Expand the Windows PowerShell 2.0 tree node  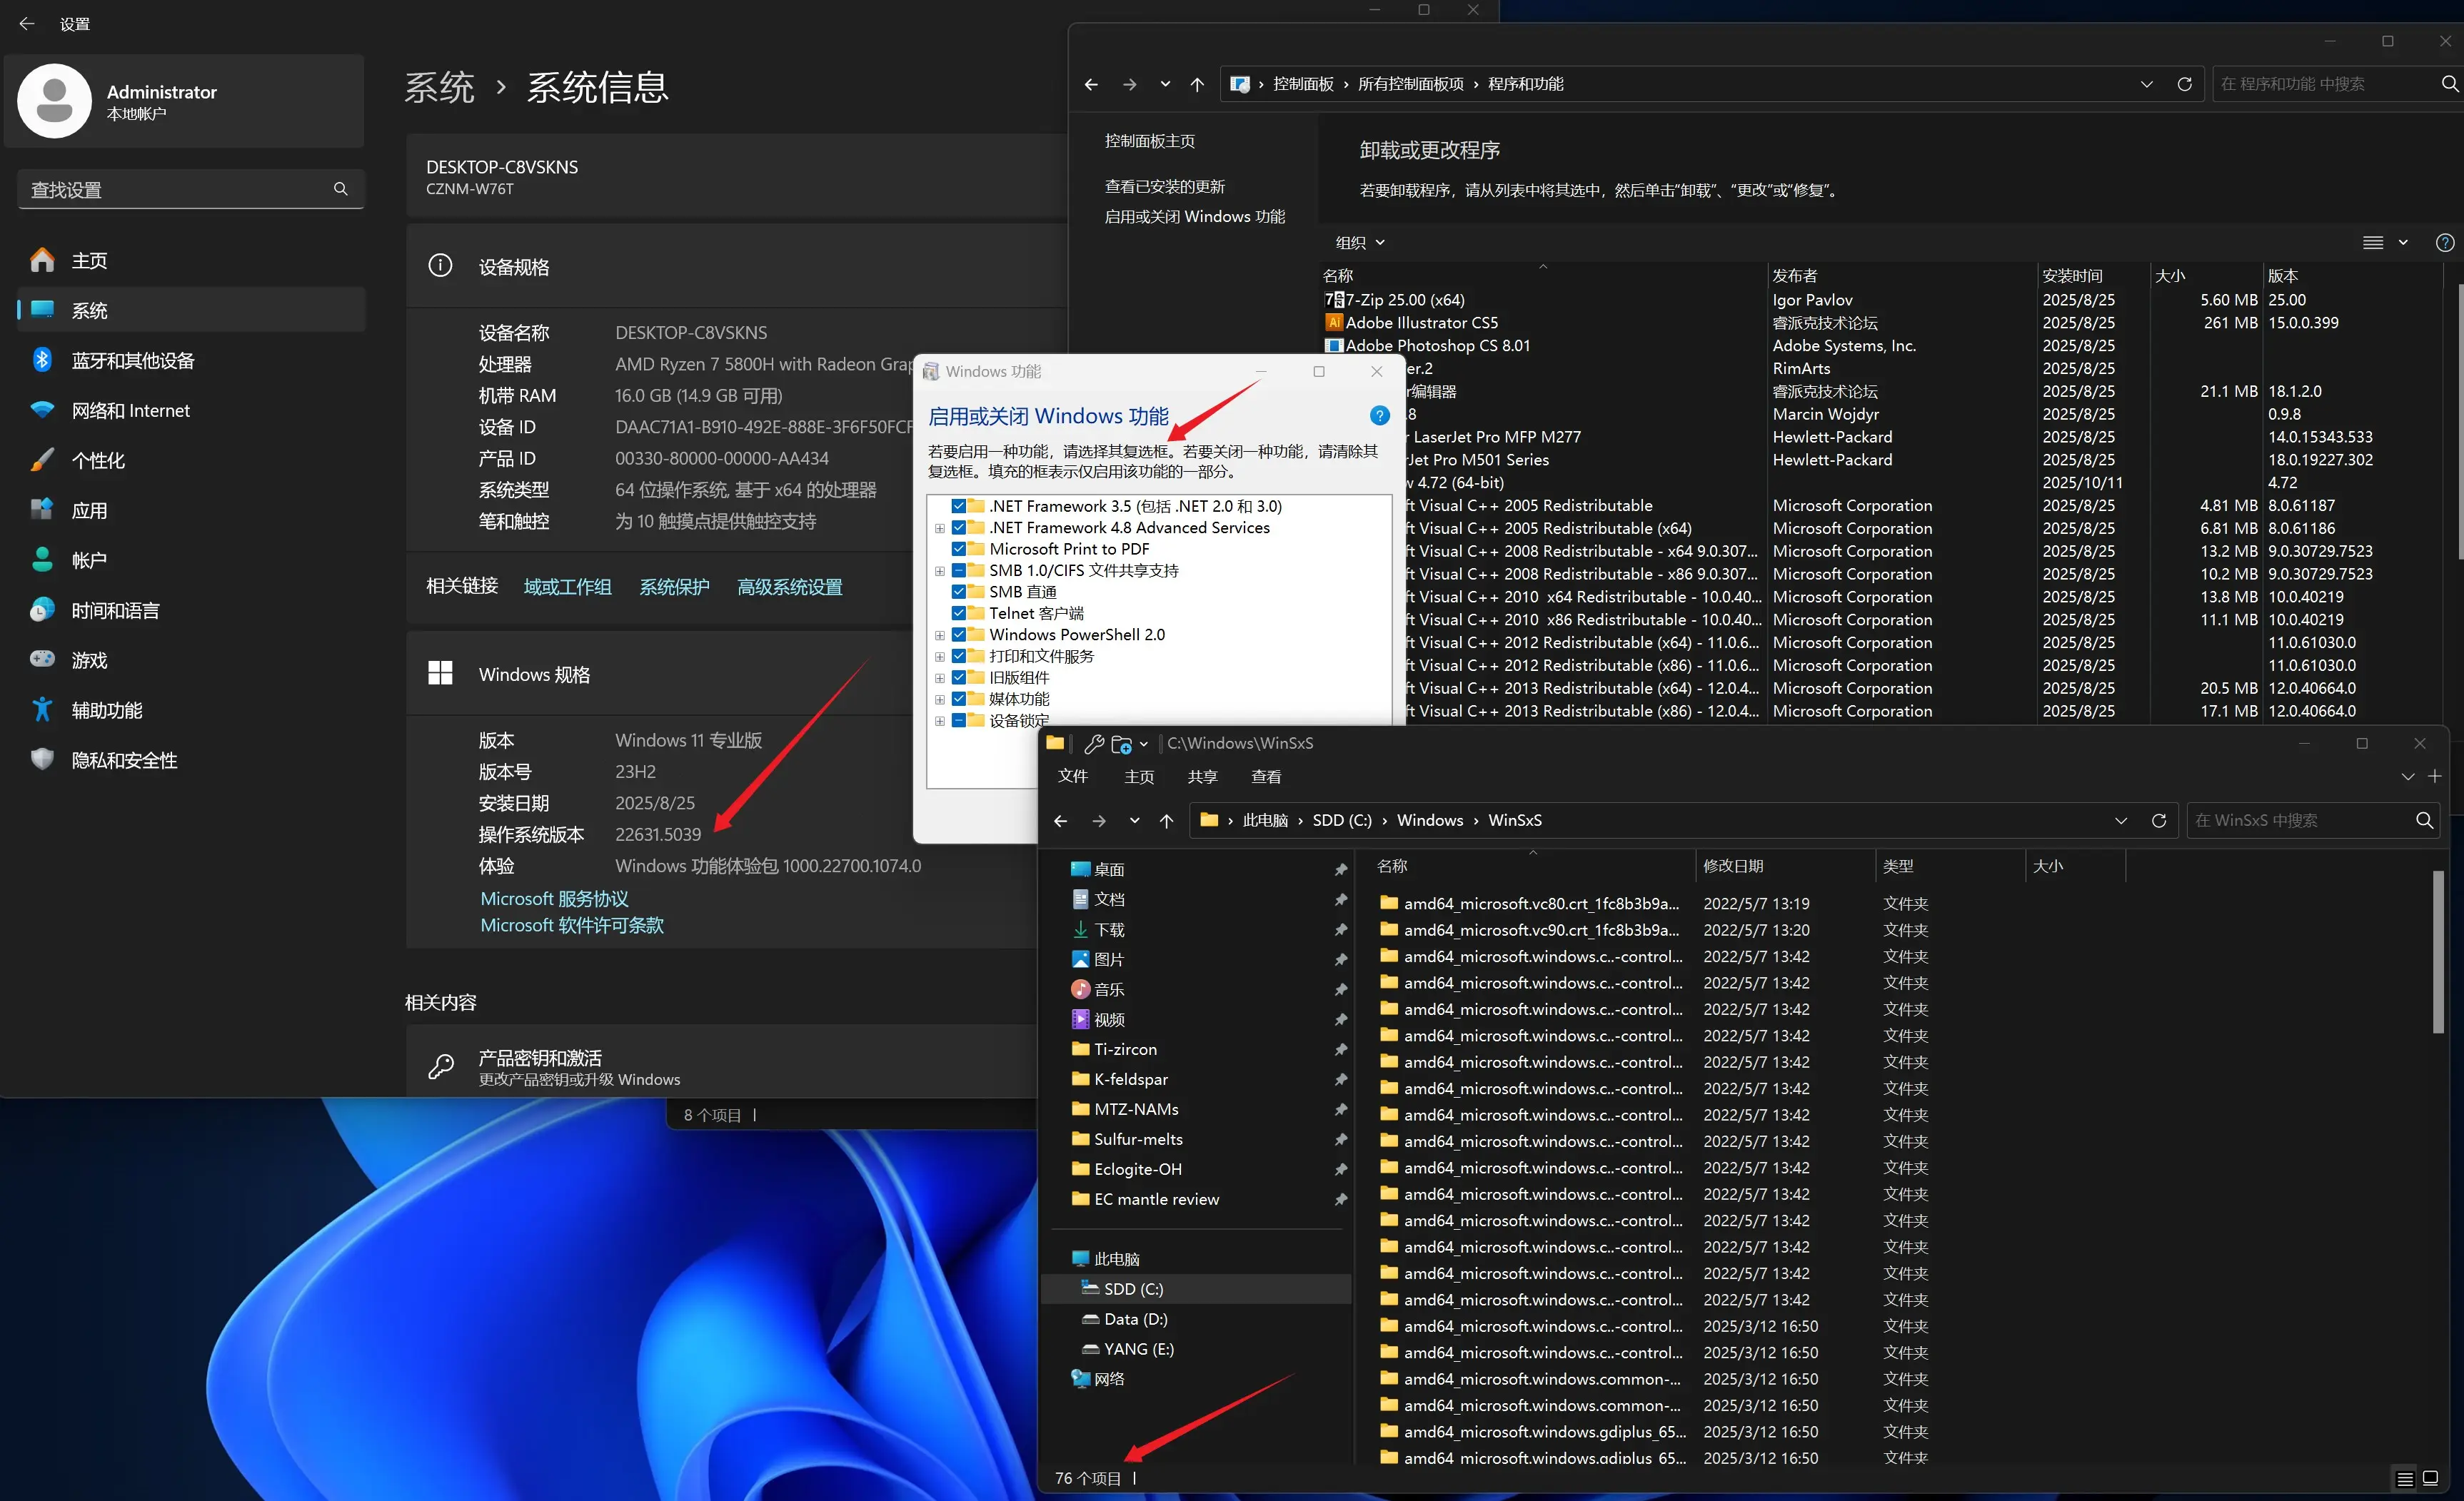(940, 635)
